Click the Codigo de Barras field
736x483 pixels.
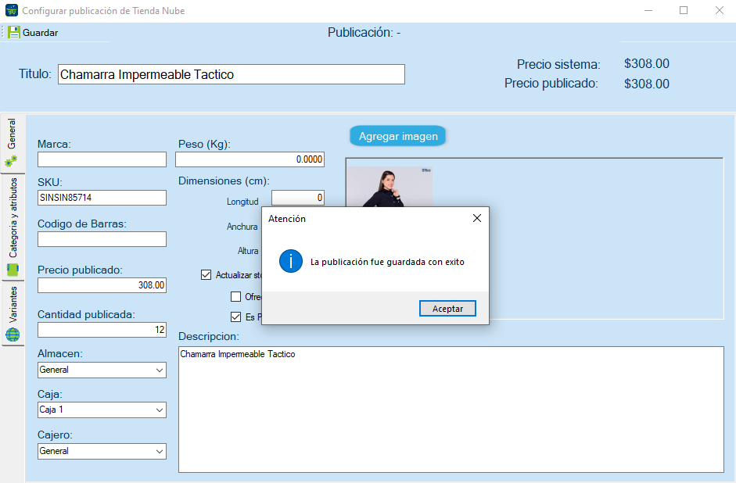click(x=102, y=239)
